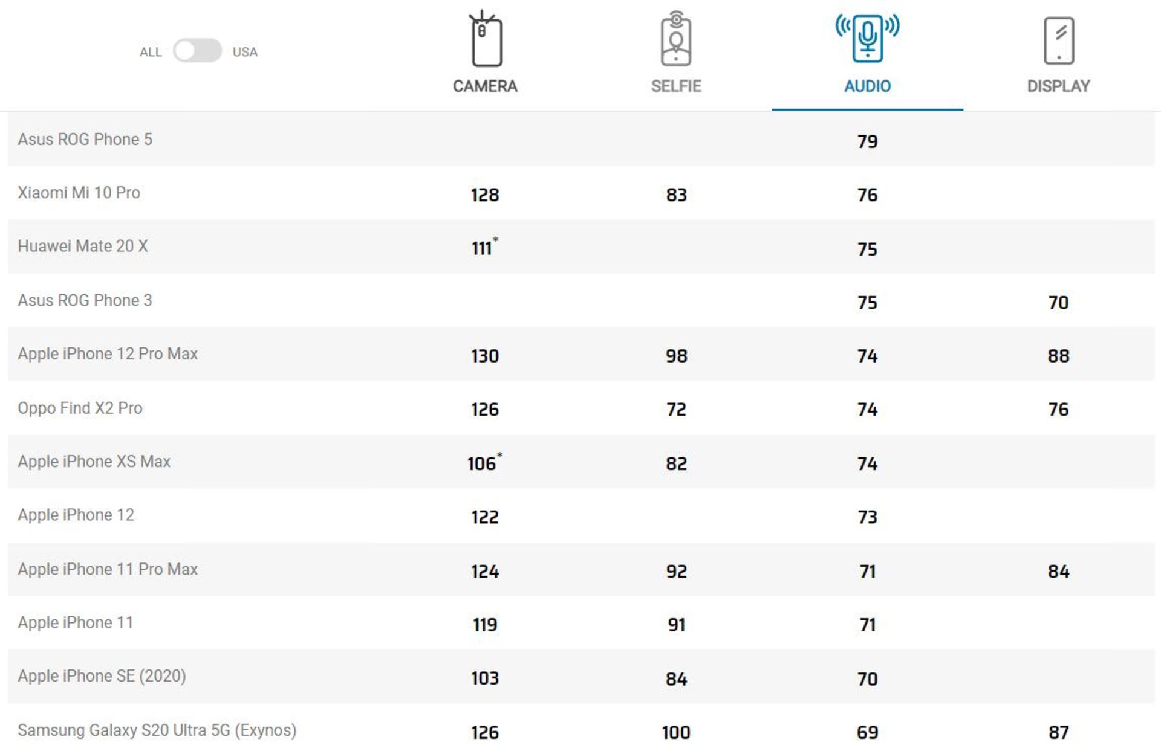1161x751 pixels.
Task: Click iPhone 12 Pro Max camera score 130
Action: (485, 356)
